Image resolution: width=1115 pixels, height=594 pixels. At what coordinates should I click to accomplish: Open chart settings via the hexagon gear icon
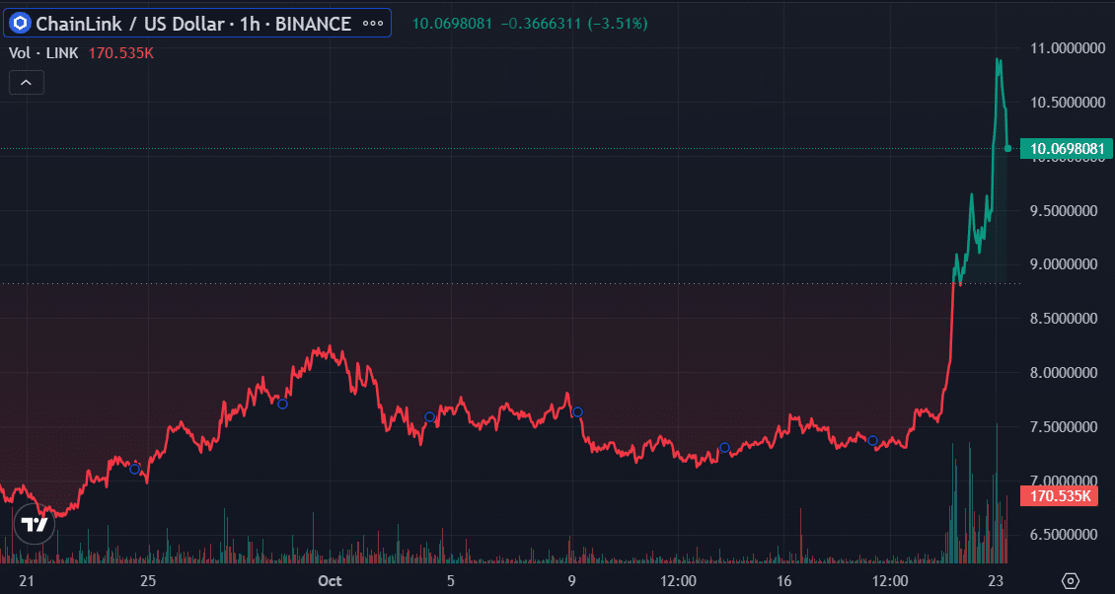(1071, 580)
